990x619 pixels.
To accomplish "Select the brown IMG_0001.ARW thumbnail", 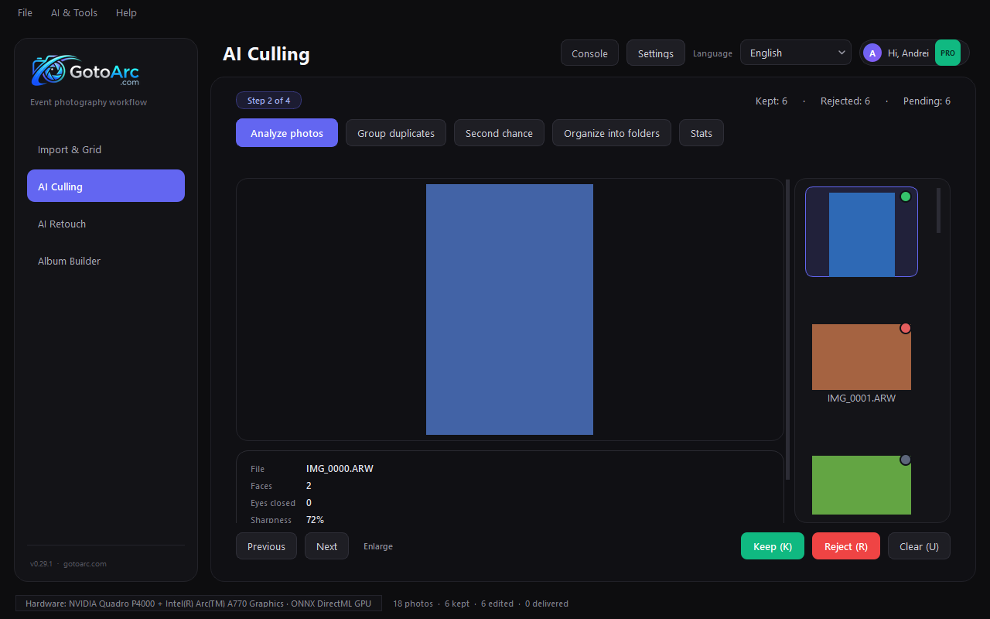I will [x=862, y=357].
